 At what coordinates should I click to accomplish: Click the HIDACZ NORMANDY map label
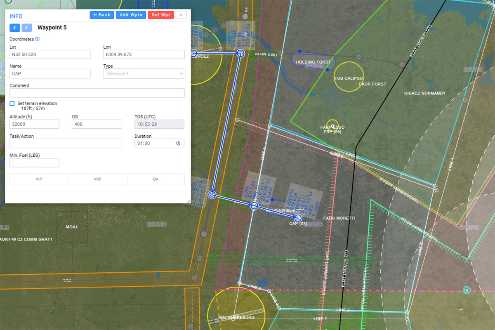[x=425, y=93]
